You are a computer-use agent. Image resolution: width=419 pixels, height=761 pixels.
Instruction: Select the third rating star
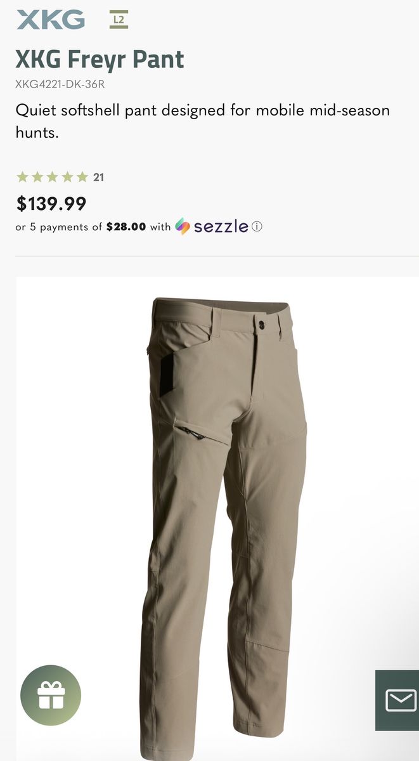(x=53, y=177)
